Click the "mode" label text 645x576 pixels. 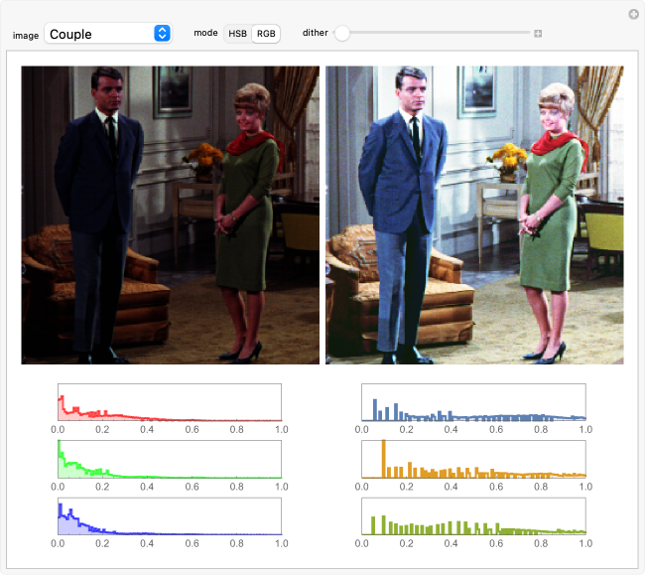(x=205, y=33)
